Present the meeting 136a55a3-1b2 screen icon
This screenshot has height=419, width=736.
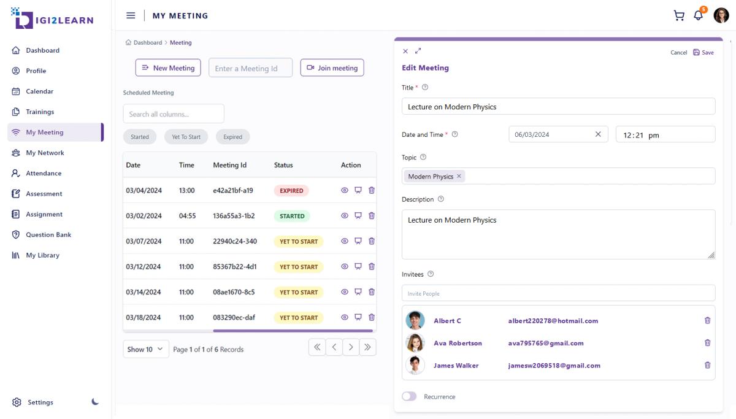tap(358, 216)
